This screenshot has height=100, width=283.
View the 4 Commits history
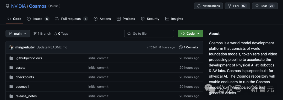(x=188, y=47)
